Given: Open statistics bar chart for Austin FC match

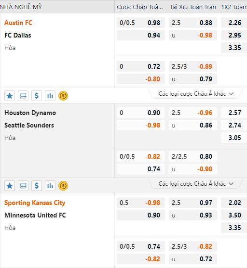Looking at the screenshot, I should click(50, 96).
